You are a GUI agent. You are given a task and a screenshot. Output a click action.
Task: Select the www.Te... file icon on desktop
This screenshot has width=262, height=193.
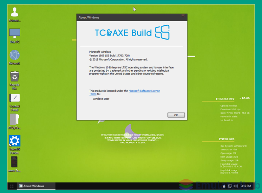[x=15, y=164]
